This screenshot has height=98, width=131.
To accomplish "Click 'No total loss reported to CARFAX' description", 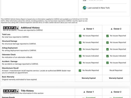I will (15, 37).
